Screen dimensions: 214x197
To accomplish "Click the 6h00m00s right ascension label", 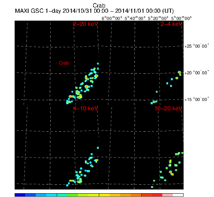I will [112, 18].
